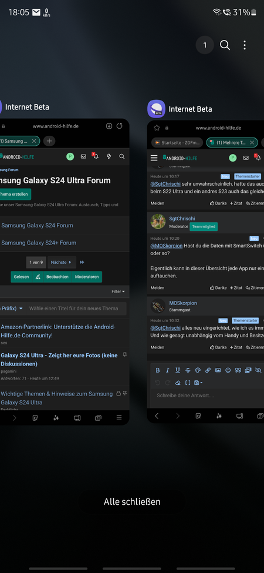This screenshot has height=573, width=264.
Task: Open 'Samsung Galaxy S24+ Forum' link
Action: tap(39, 243)
